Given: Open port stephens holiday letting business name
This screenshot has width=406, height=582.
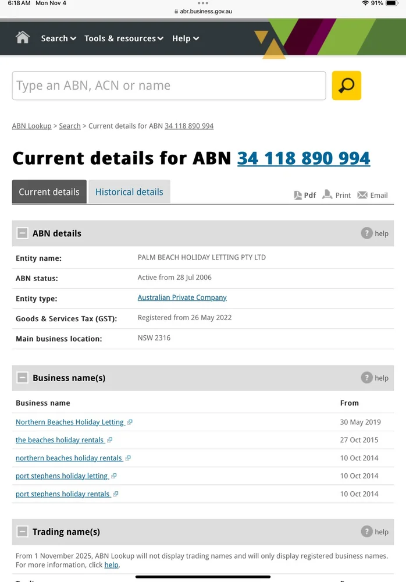Looking at the screenshot, I should tap(62, 476).
